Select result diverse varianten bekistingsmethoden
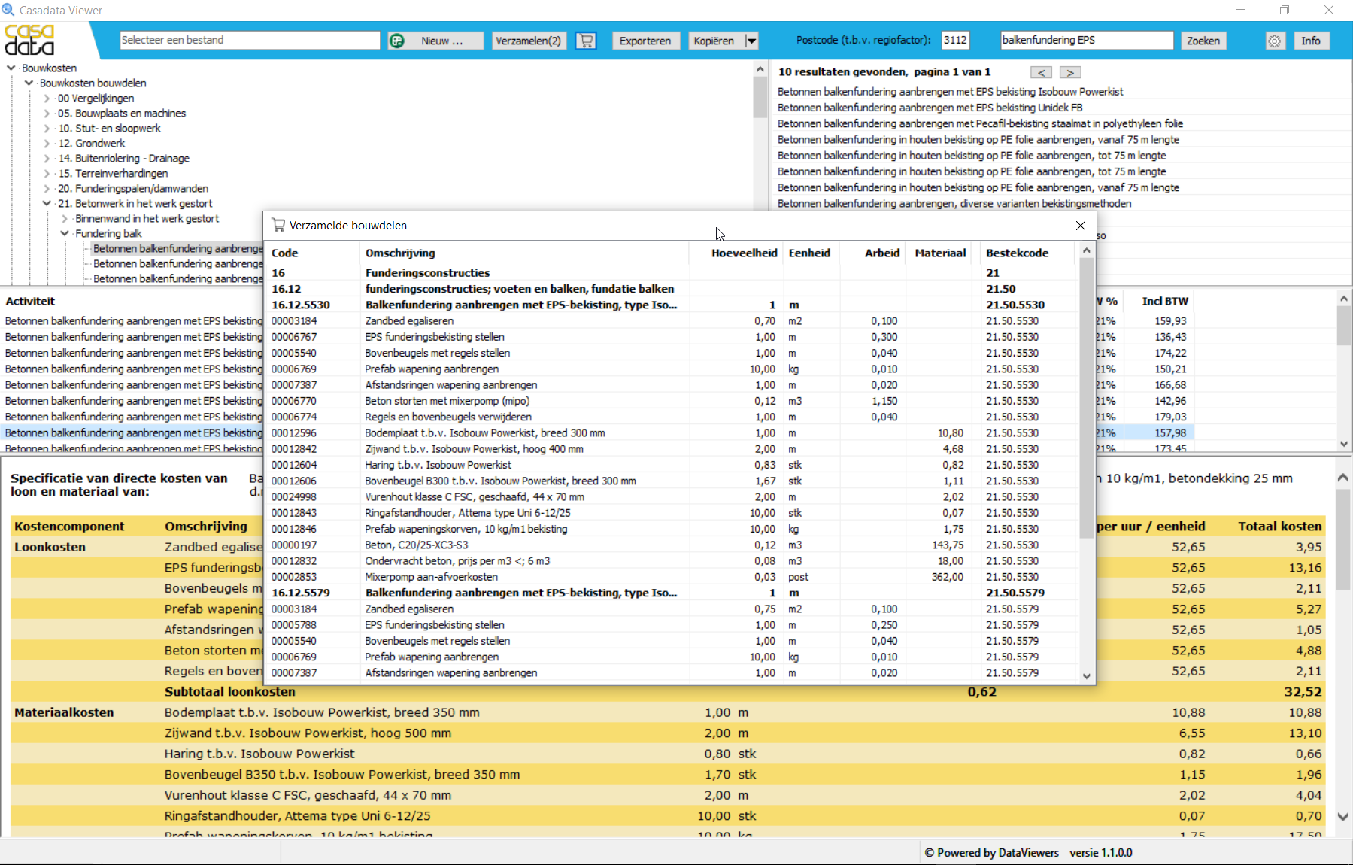Image resolution: width=1353 pixels, height=865 pixels. 954,203
